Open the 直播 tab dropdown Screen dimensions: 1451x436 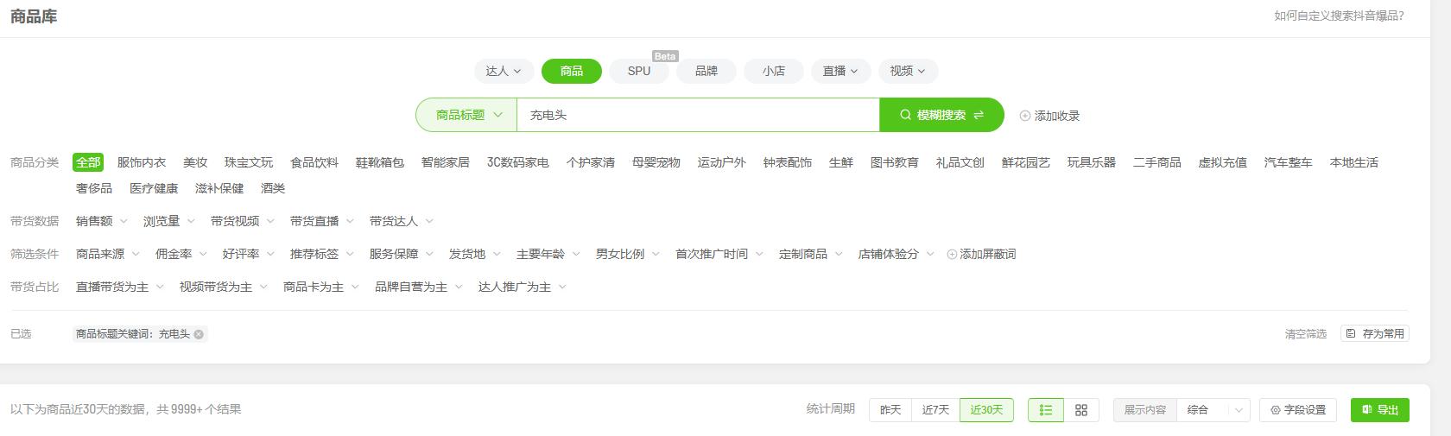840,71
